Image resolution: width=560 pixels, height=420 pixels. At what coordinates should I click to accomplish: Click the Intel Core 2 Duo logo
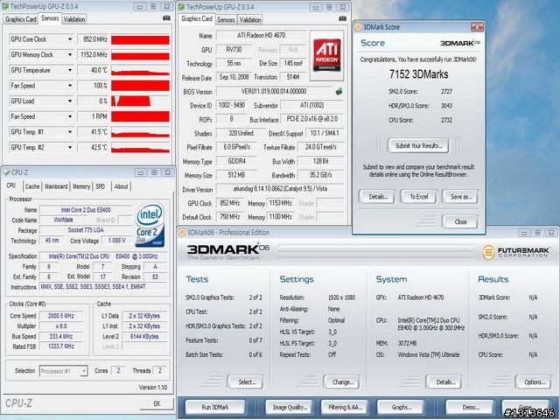point(150,225)
